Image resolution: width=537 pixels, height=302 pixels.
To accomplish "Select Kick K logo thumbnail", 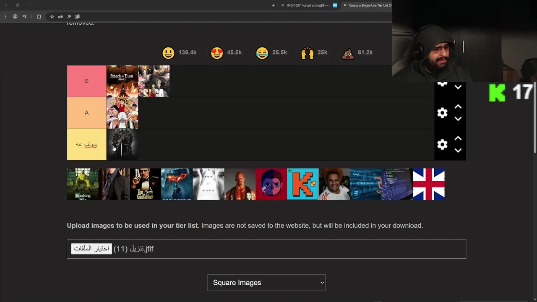I will coord(303,184).
